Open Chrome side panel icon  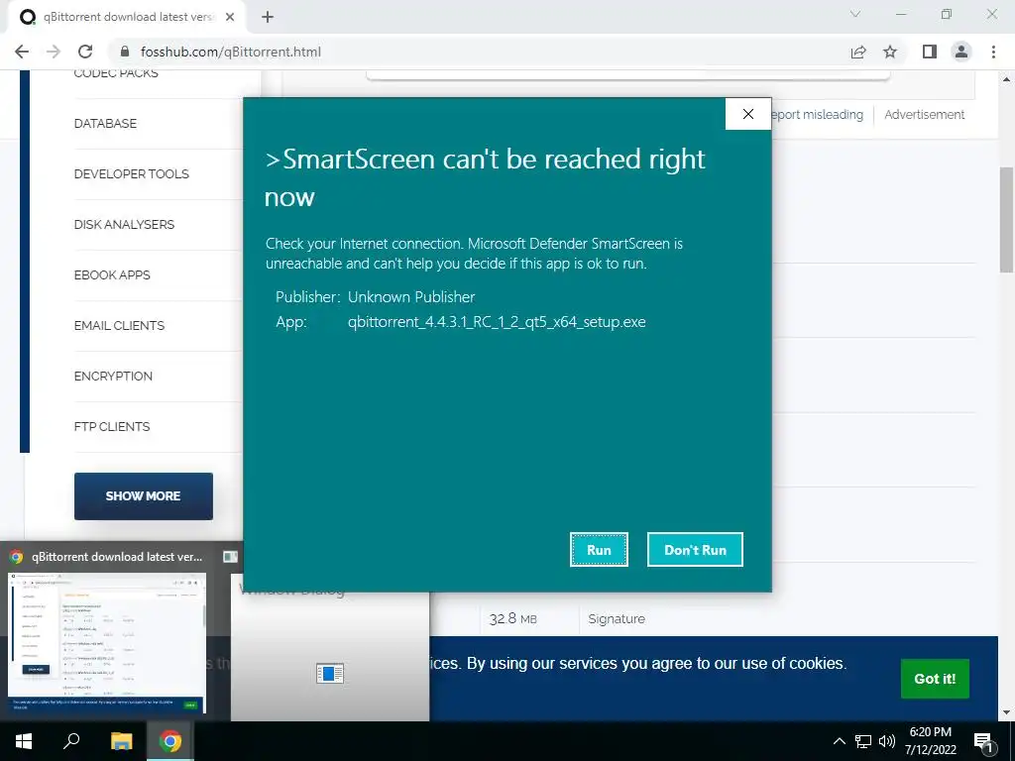pos(930,52)
